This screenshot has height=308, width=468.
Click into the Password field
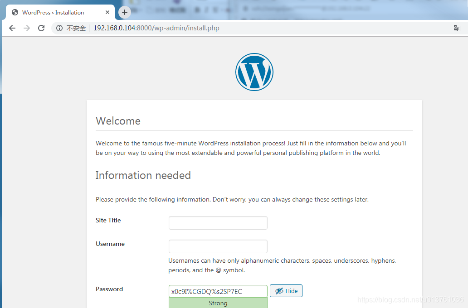(x=218, y=291)
